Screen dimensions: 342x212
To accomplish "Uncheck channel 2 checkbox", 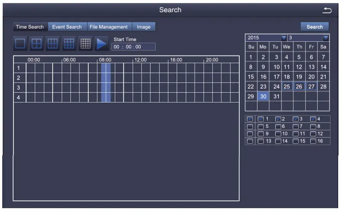I will click(278, 119).
